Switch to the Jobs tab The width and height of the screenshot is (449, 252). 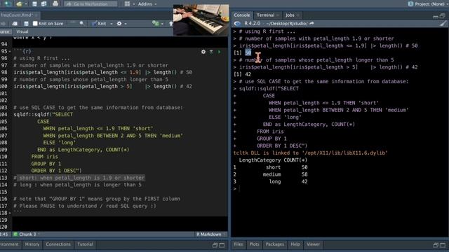click(290, 15)
